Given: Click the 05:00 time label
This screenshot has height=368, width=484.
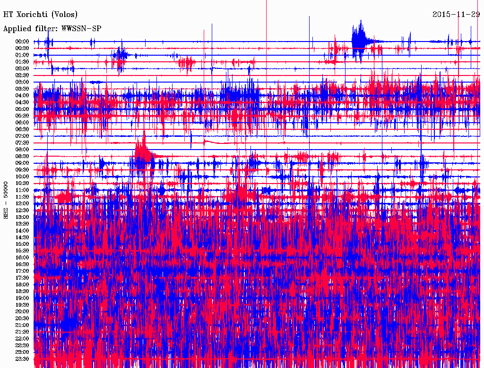Looking at the screenshot, I should click(22, 109).
